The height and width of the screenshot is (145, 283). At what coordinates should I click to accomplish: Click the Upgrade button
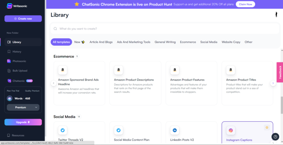point(23,122)
